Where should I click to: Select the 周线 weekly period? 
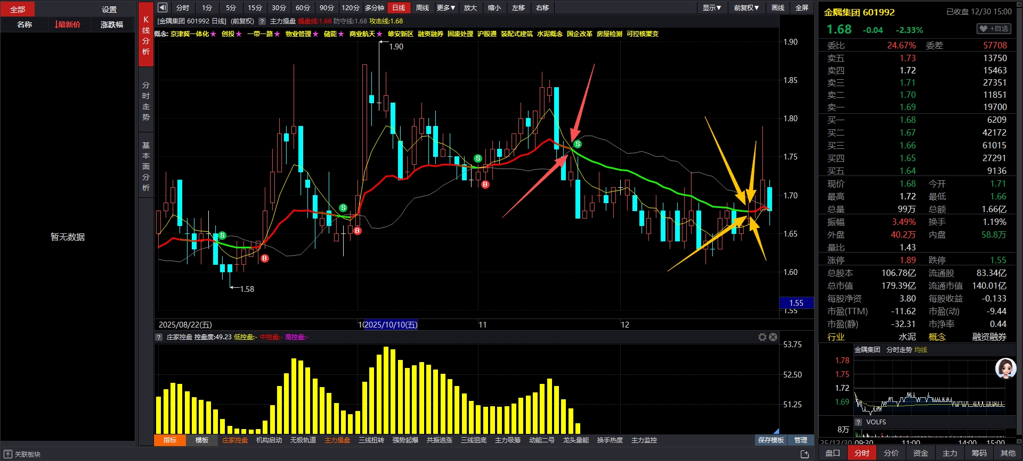(423, 7)
